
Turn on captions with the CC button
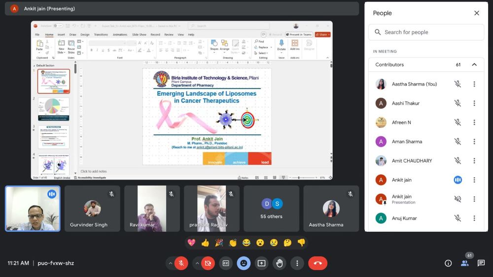tap(226, 263)
